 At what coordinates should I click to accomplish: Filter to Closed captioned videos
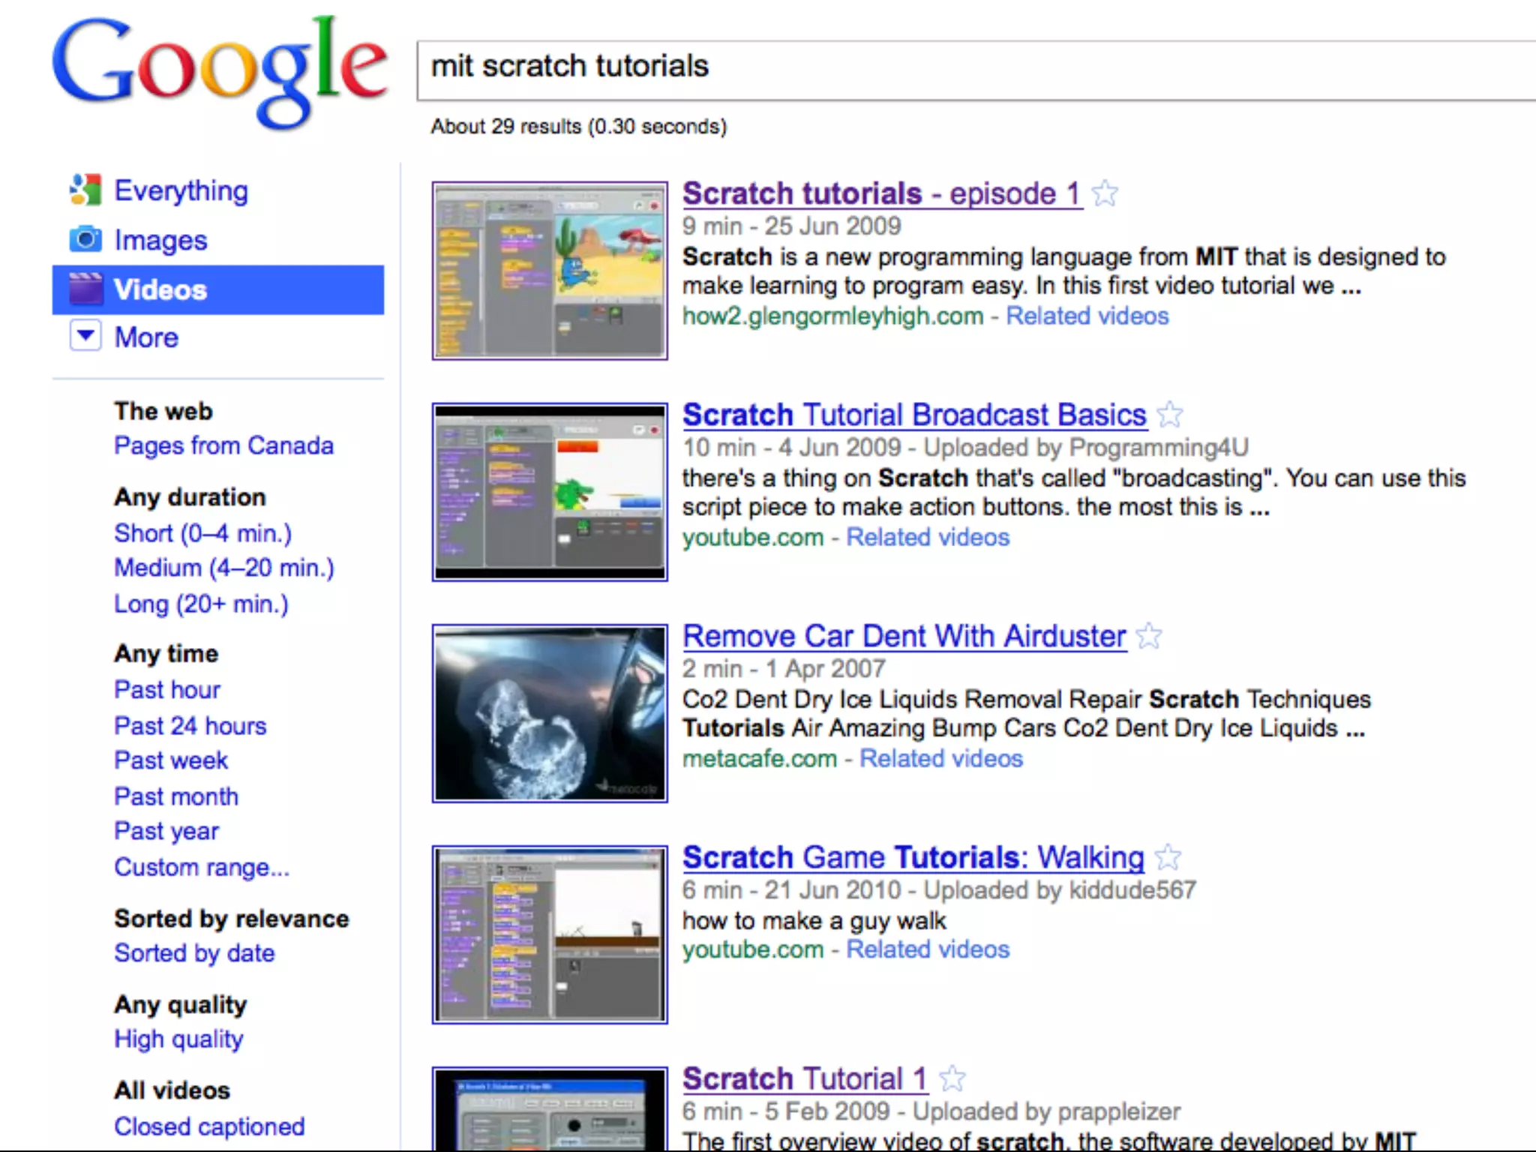coord(209,1126)
